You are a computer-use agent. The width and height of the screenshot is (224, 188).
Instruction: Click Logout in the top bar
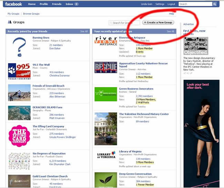tap(171, 4)
